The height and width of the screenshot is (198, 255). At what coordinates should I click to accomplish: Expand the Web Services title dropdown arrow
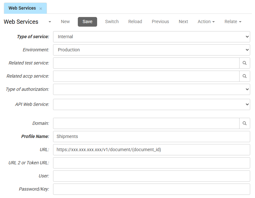click(50, 22)
